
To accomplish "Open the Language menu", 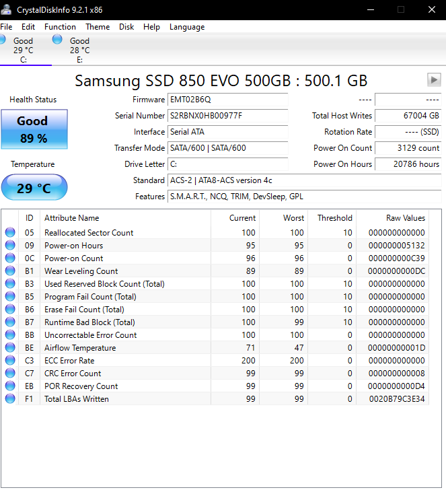I will (187, 27).
